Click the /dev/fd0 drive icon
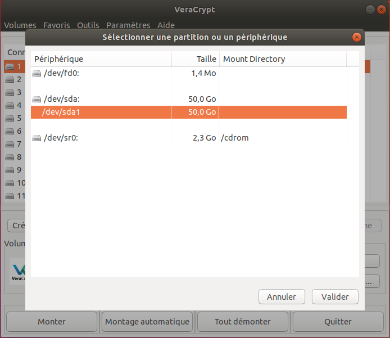The image size is (390, 338). (x=37, y=73)
